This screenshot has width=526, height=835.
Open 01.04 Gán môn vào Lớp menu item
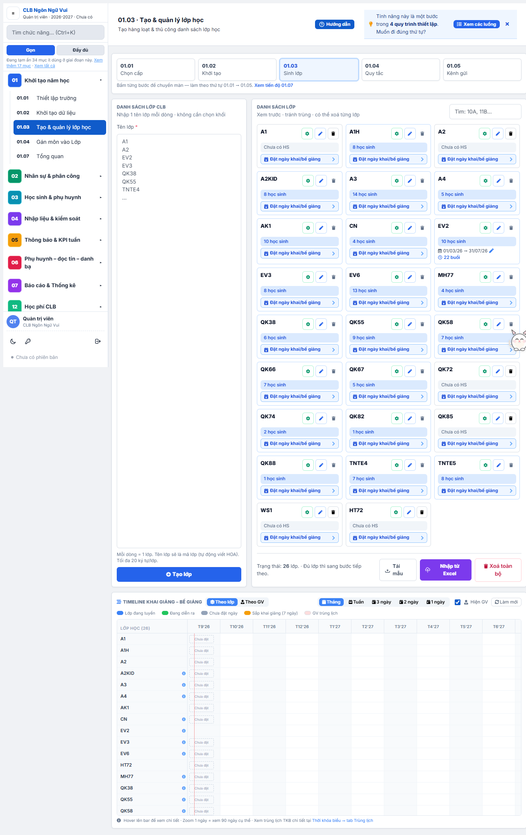click(60, 142)
